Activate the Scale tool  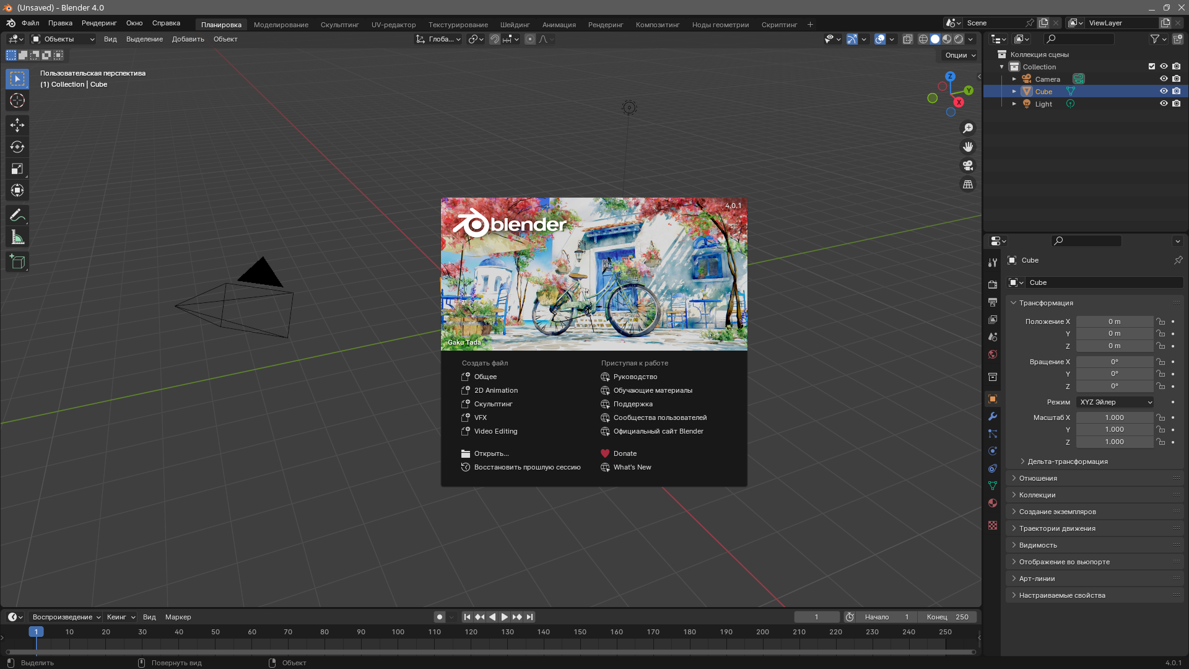[x=17, y=168]
